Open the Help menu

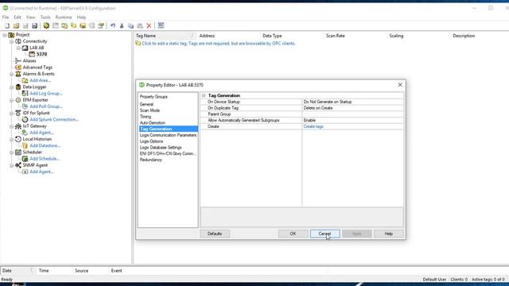tap(81, 17)
